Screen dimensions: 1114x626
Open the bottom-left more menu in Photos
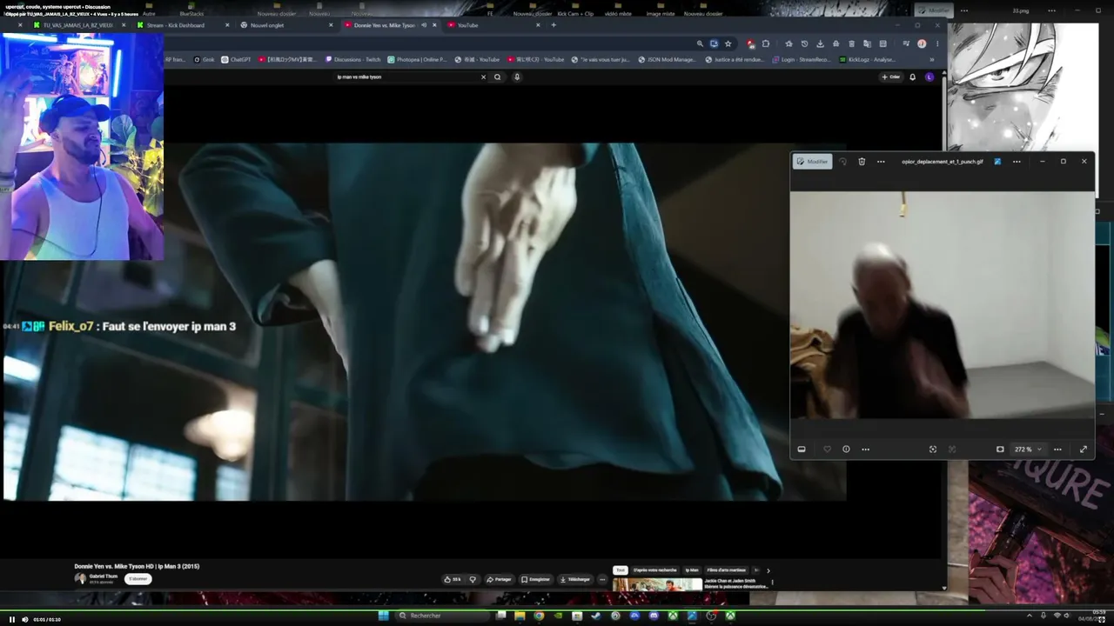click(865, 450)
